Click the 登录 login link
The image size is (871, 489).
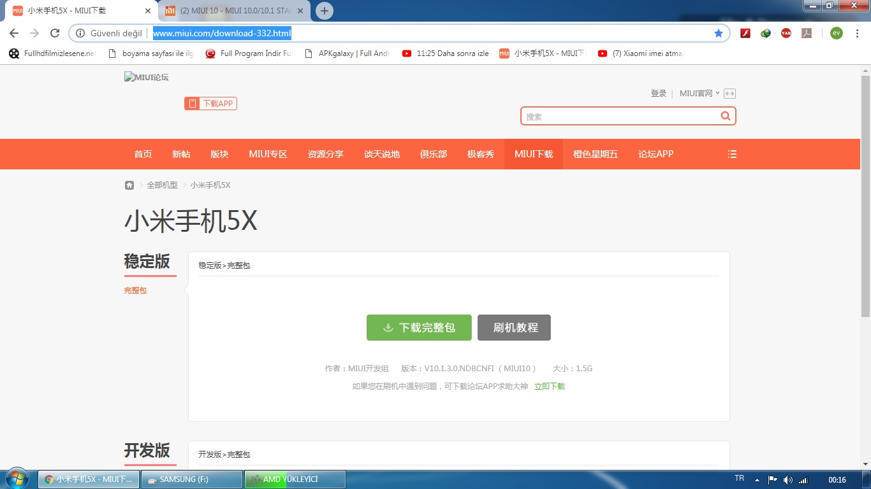click(x=659, y=94)
